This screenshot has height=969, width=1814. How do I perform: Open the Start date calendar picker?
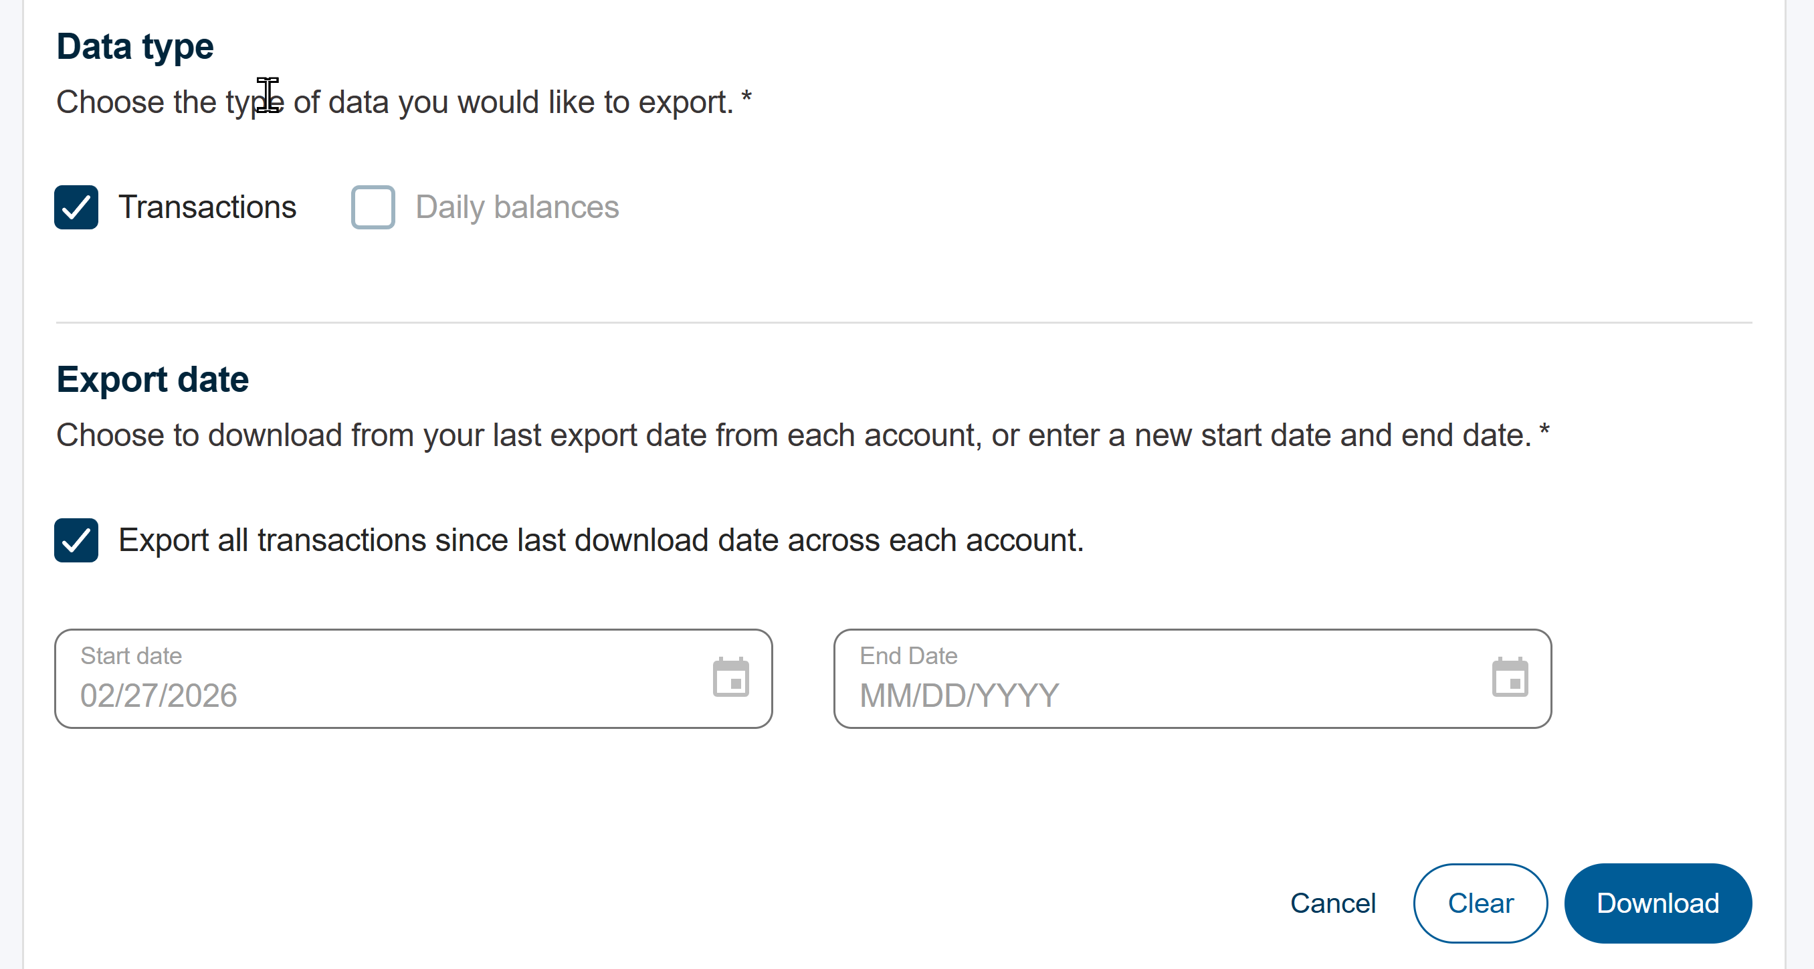pos(730,677)
